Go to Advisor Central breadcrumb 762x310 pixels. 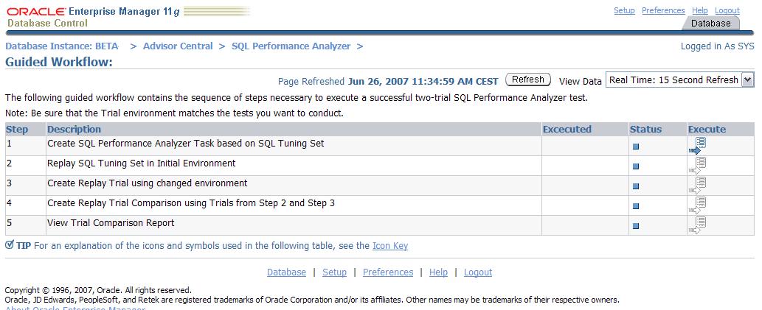(178, 46)
